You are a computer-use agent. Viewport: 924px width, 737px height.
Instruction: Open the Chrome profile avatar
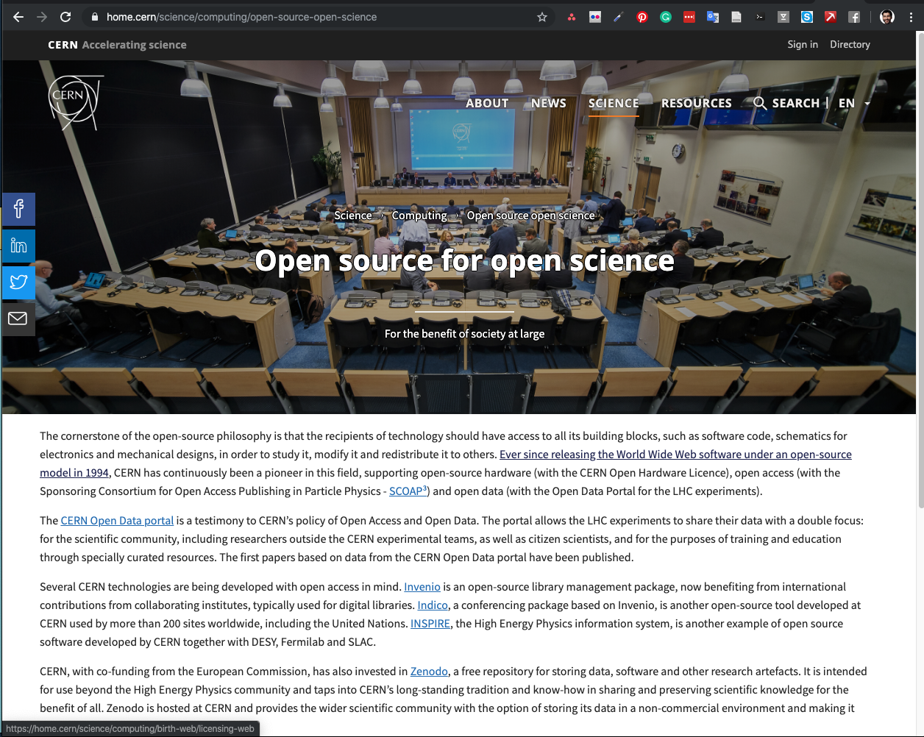coord(887,17)
